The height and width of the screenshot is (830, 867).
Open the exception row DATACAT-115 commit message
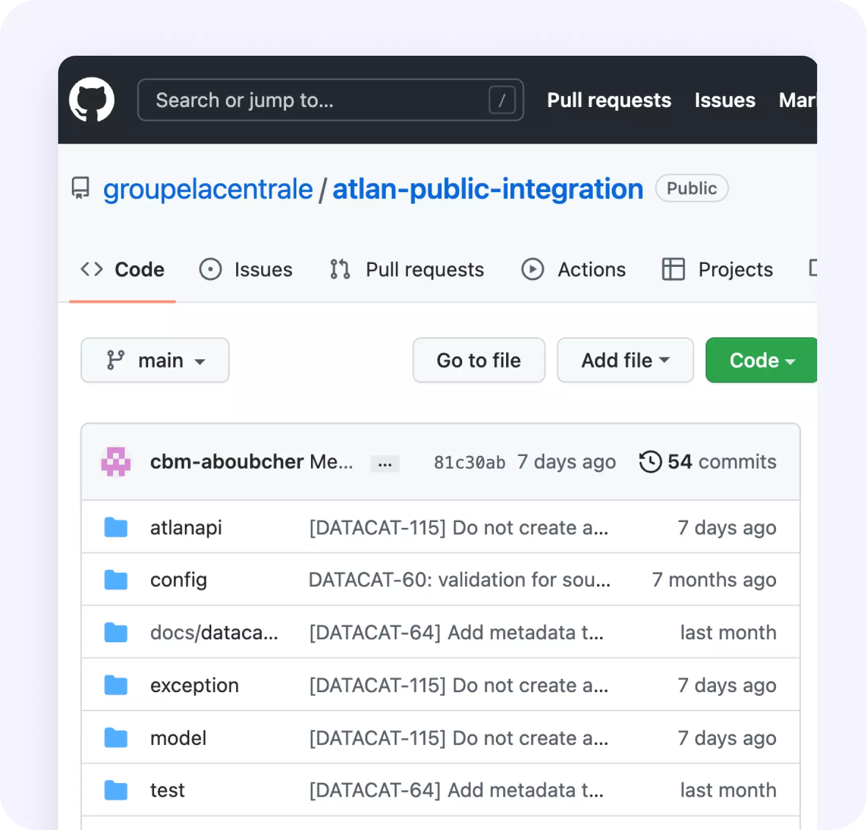(x=459, y=685)
